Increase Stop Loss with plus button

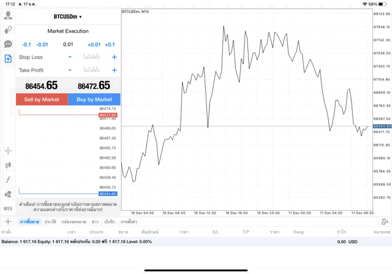[114, 57]
